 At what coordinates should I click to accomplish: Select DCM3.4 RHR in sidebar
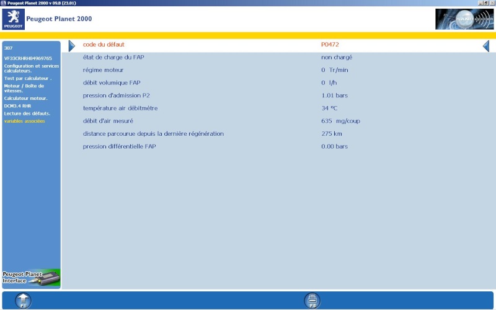[17, 106]
